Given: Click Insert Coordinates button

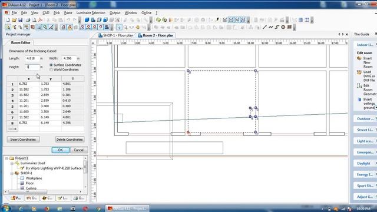Looking at the screenshot, I should click(23, 140).
